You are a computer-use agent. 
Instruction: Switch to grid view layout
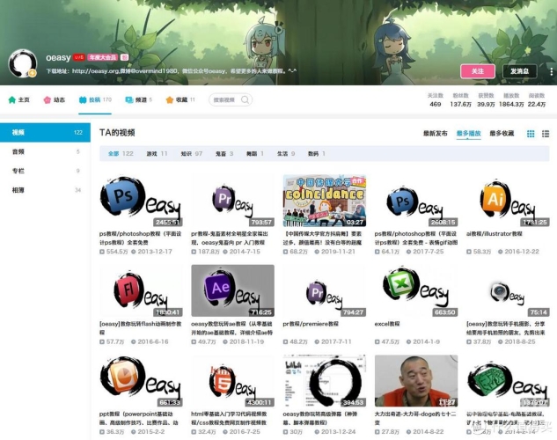pyautogui.click(x=531, y=134)
